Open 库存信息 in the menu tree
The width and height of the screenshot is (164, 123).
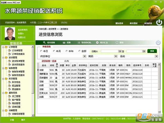16,82
